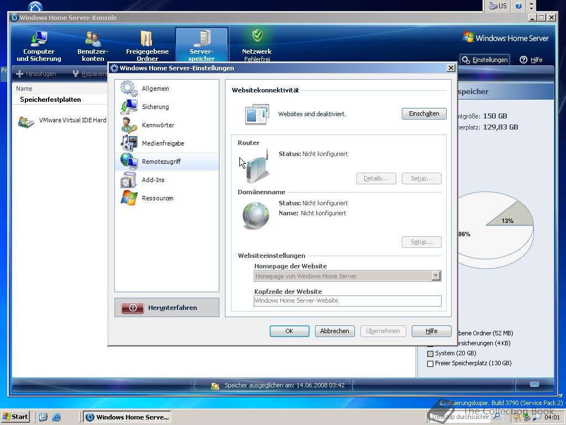Click the VMware hard drive icon
The image size is (566, 425).
(26, 122)
